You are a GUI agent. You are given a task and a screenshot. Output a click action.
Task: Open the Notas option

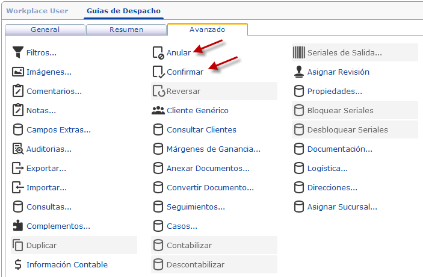[x=41, y=110]
